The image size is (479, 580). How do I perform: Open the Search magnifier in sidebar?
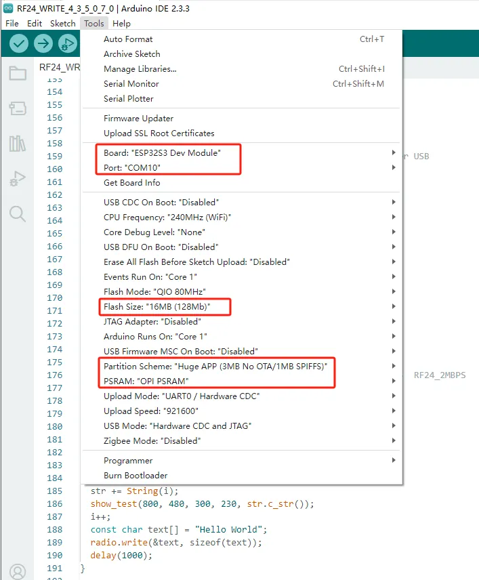point(18,214)
